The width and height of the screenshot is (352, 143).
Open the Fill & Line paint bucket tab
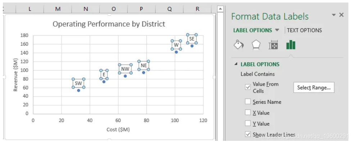239,45
